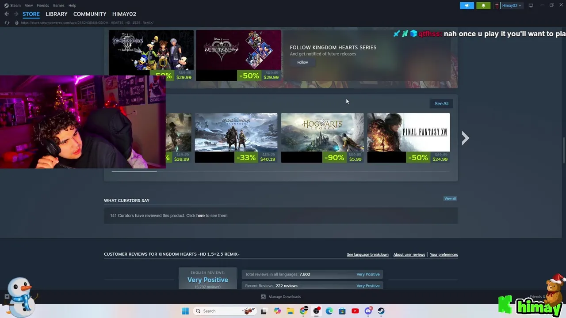The image size is (566, 318).
Task: Click the carousel horizontal scroll indicator
Action: click(134, 171)
